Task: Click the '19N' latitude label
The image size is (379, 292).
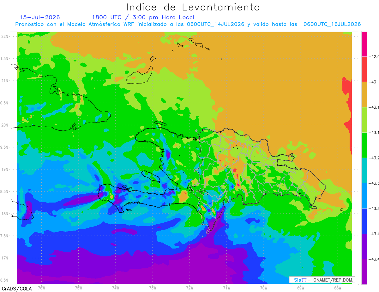Action: pyautogui.click(x=5, y=169)
